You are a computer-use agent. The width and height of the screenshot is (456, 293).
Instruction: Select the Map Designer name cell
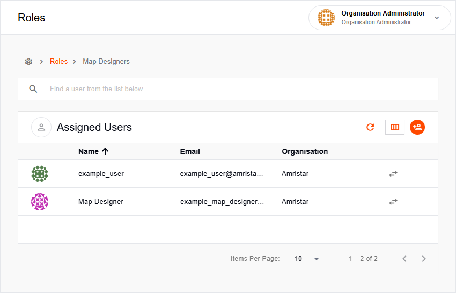pyautogui.click(x=101, y=202)
